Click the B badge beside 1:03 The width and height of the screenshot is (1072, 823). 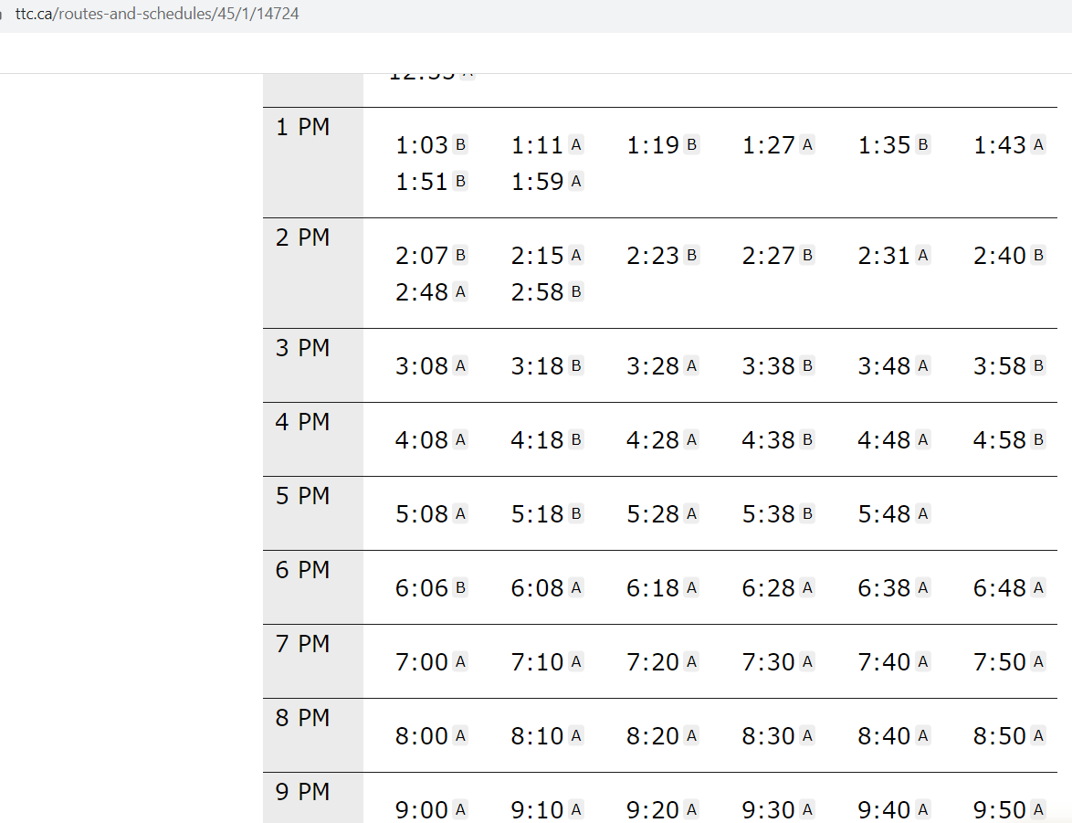click(x=460, y=144)
